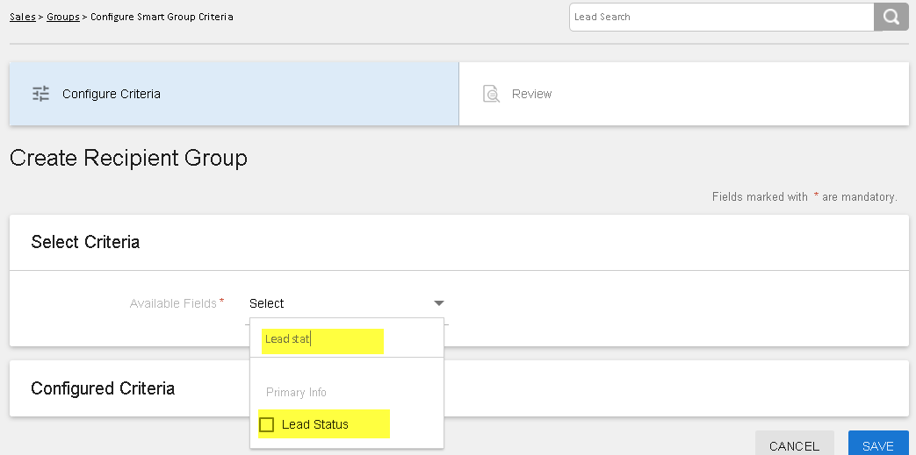The height and width of the screenshot is (455, 916).
Task: Click the document icon beside Review
Action: point(491,94)
